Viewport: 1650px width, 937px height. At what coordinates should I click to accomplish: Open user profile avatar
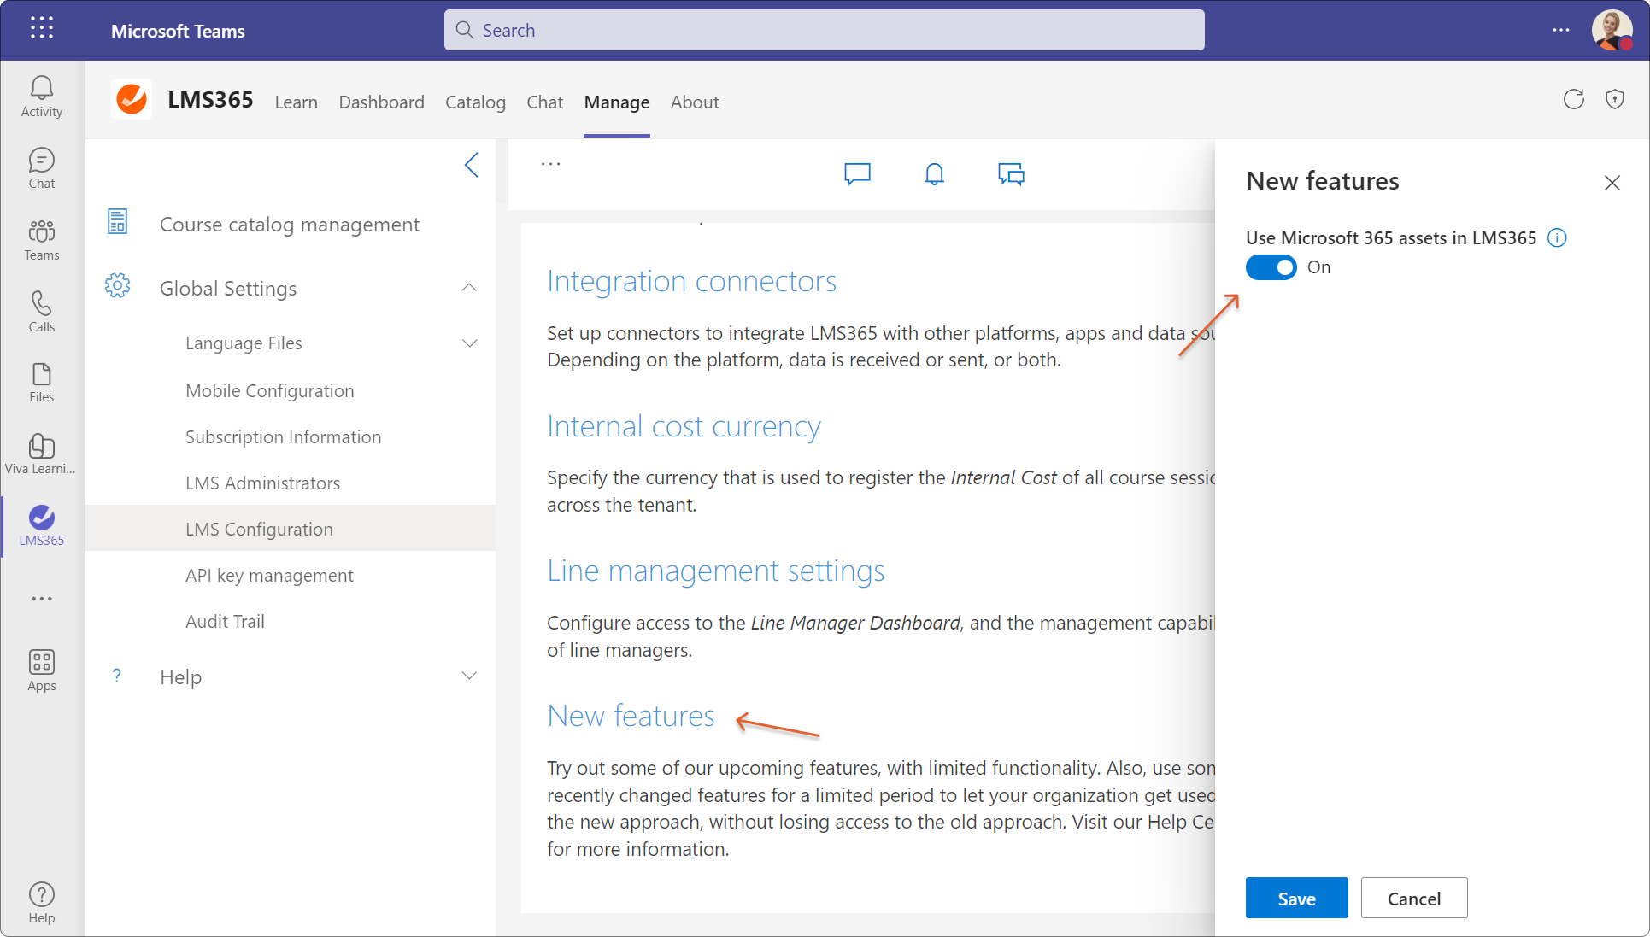tap(1612, 30)
